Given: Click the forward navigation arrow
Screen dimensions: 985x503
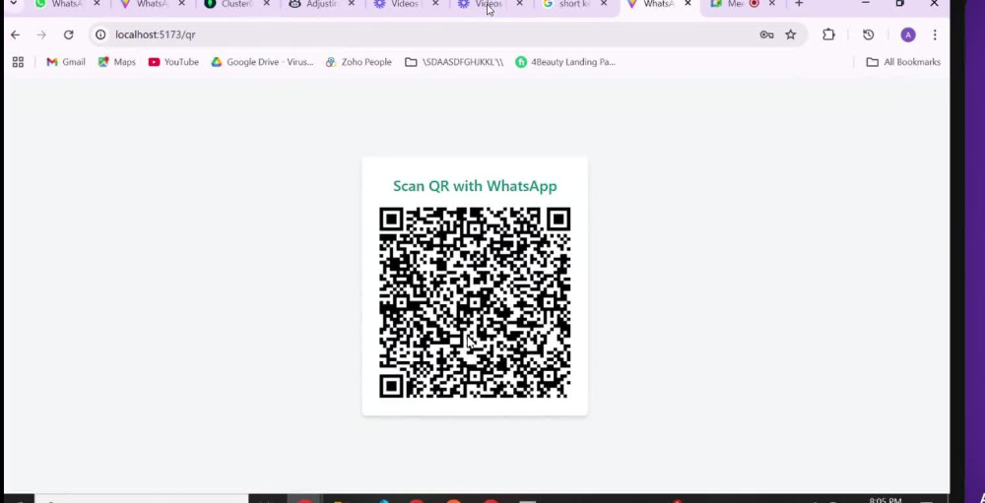Looking at the screenshot, I should coord(41,35).
